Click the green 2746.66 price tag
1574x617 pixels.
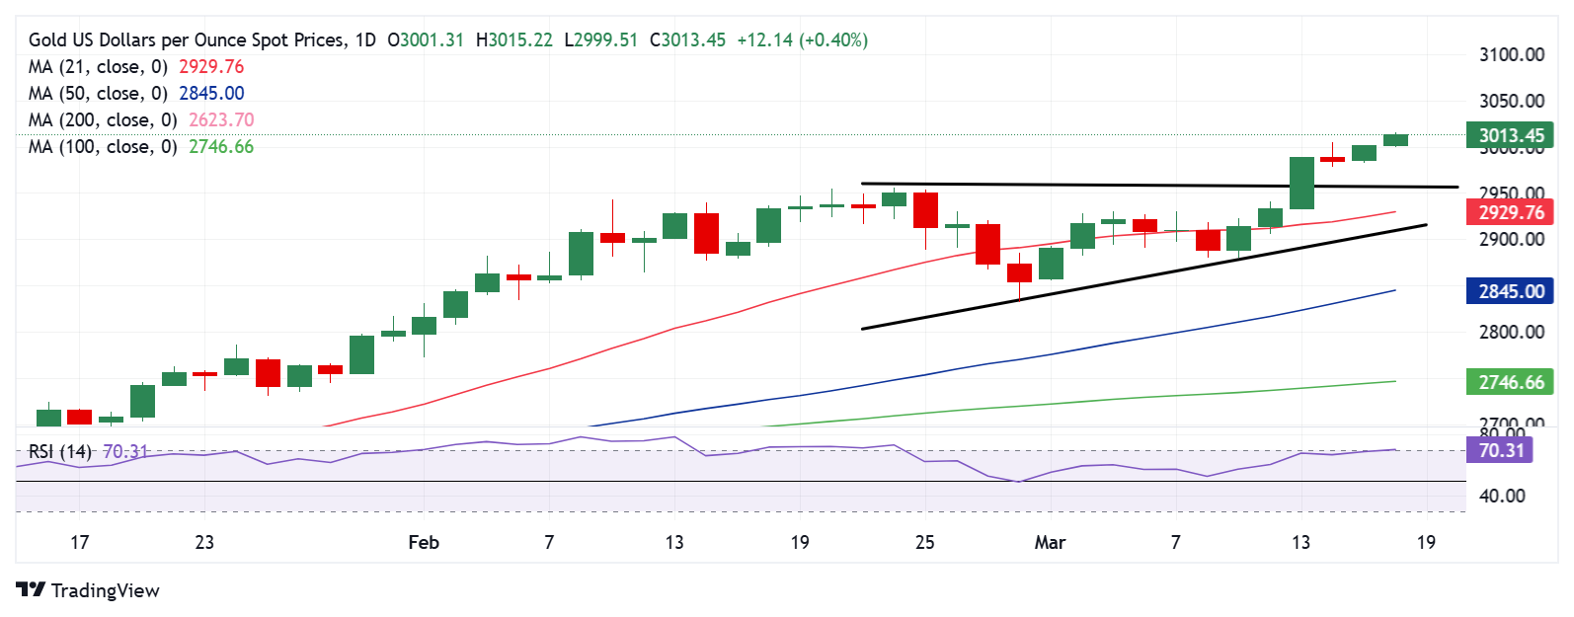(x=1510, y=382)
